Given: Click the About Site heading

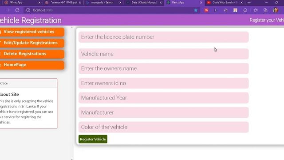Looking at the screenshot, I should click(x=9, y=94).
